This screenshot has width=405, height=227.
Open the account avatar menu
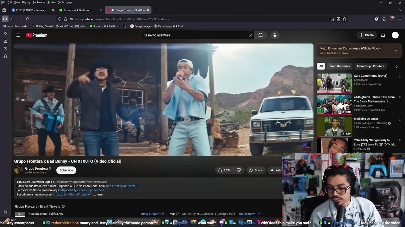pos(395,35)
